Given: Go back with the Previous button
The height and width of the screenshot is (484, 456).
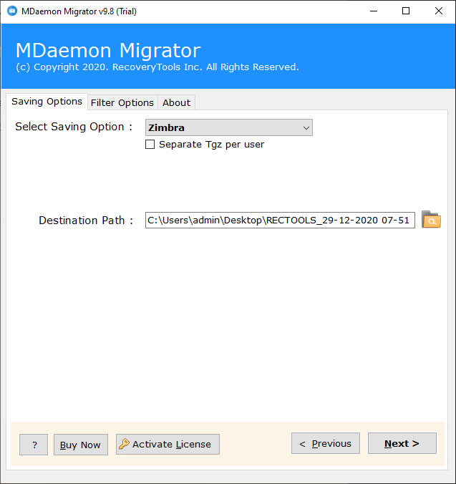Looking at the screenshot, I should (x=326, y=443).
